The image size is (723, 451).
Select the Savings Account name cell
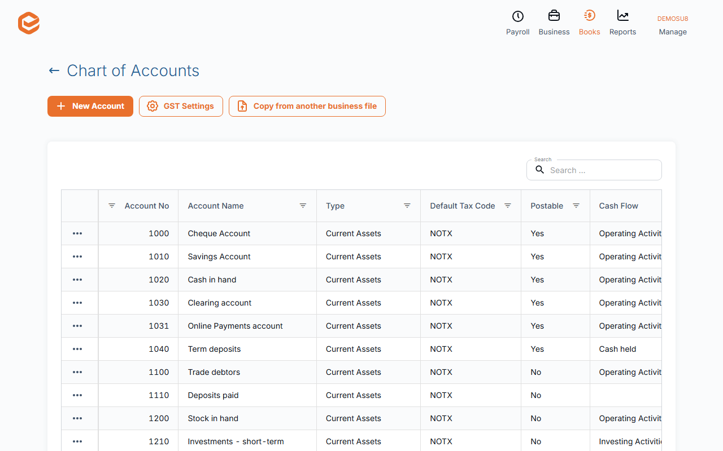(247, 257)
